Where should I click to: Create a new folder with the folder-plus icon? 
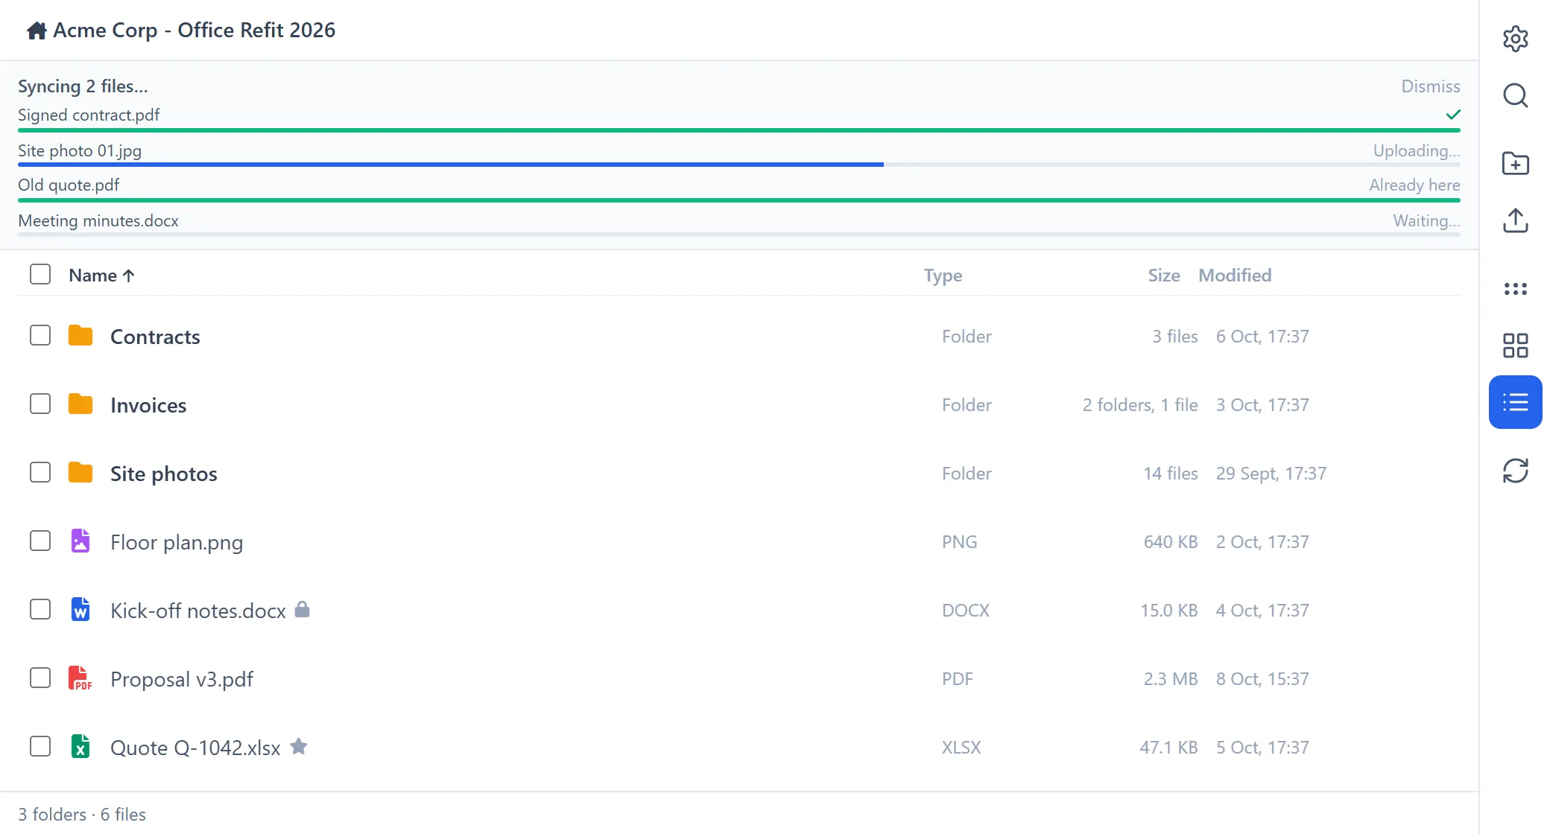point(1515,164)
